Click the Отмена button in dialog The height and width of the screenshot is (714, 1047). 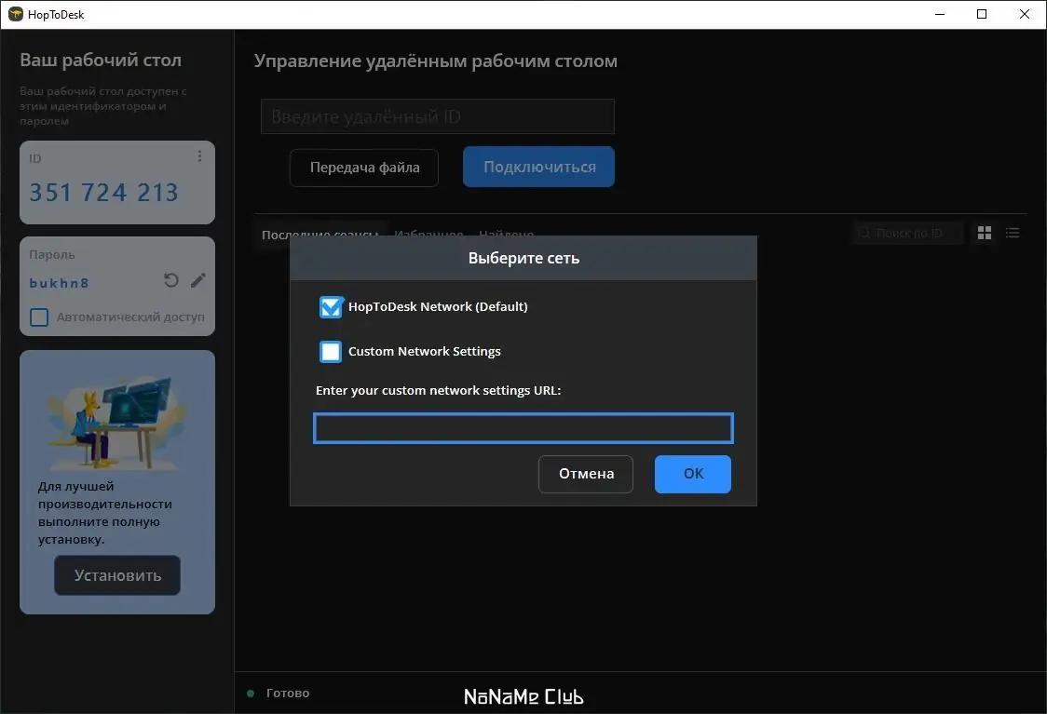586,474
